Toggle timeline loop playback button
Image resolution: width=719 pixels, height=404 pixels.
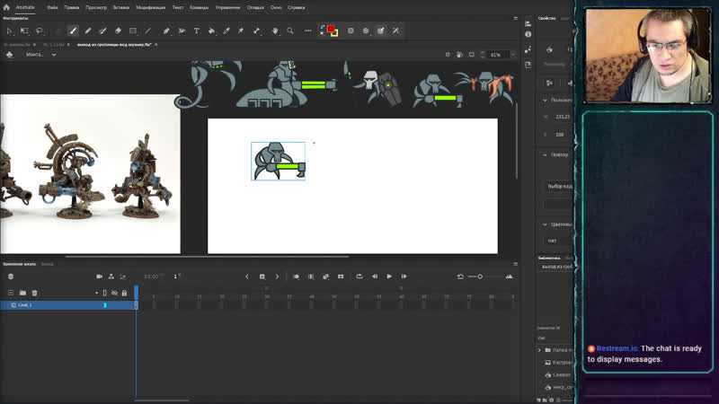[x=359, y=277]
